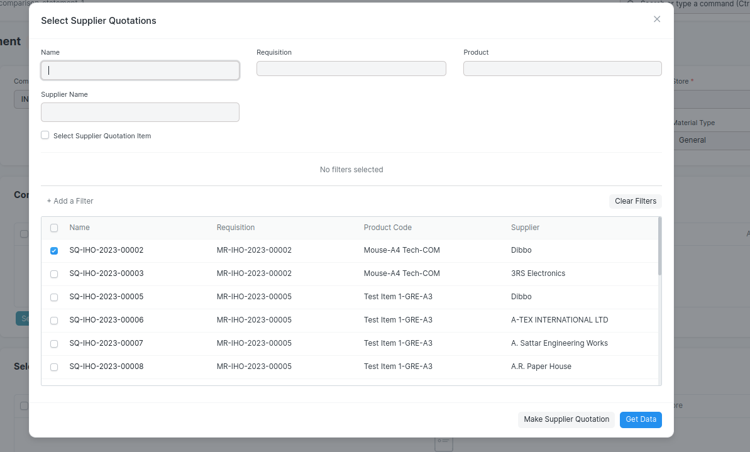Image resolution: width=750 pixels, height=452 pixels.
Task: Click the quotation name SQ-IHO-2023-00002
Action: click(x=106, y=250)
